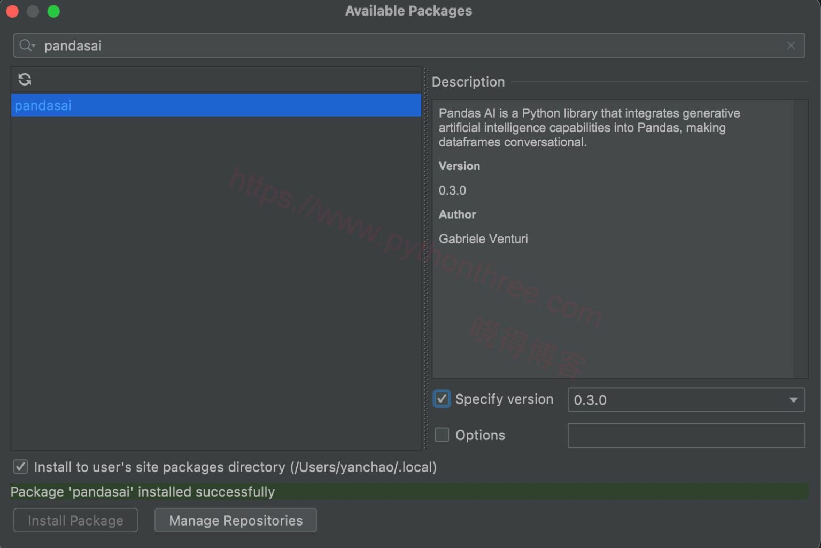This screenshot has width=821, height=548.
Task: Click into the Options text field
Action: [x=686, y=436]
